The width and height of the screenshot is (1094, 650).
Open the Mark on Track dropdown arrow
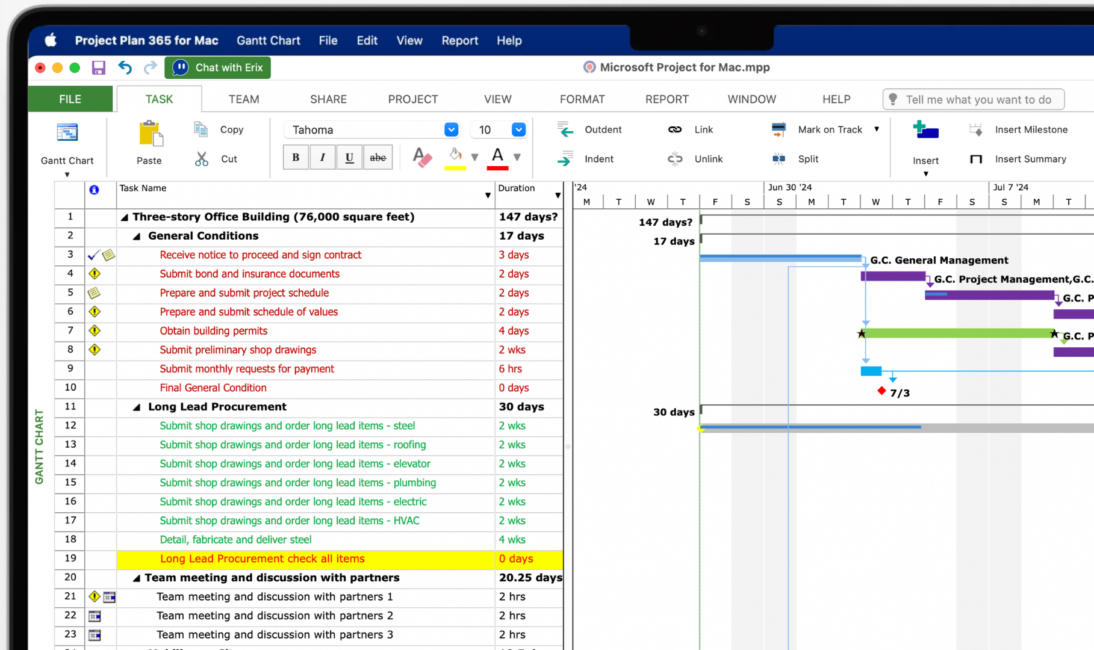coord(877,129)
